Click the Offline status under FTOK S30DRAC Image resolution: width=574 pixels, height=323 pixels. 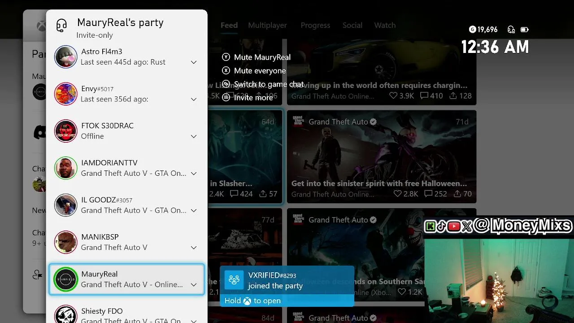pos(92,136)
